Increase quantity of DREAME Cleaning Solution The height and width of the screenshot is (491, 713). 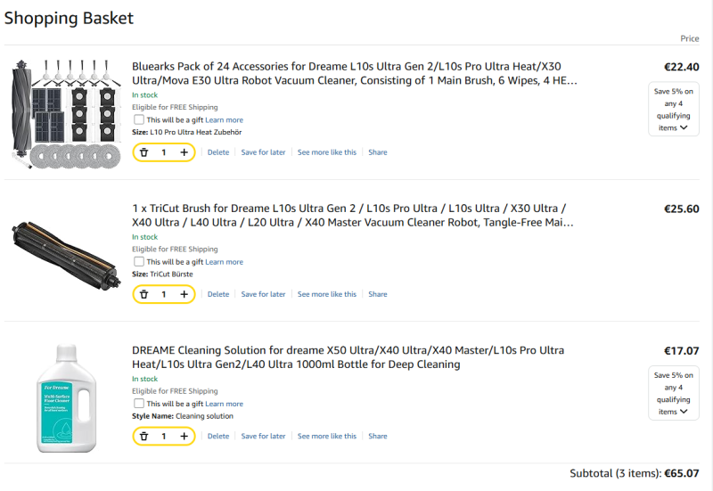click(184, 436)
